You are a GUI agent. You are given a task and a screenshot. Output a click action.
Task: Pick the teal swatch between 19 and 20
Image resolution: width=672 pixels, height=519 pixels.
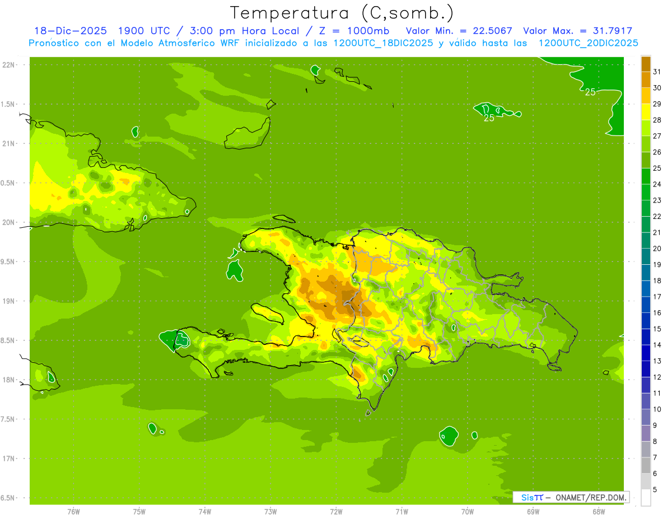(x=646, y=256)
